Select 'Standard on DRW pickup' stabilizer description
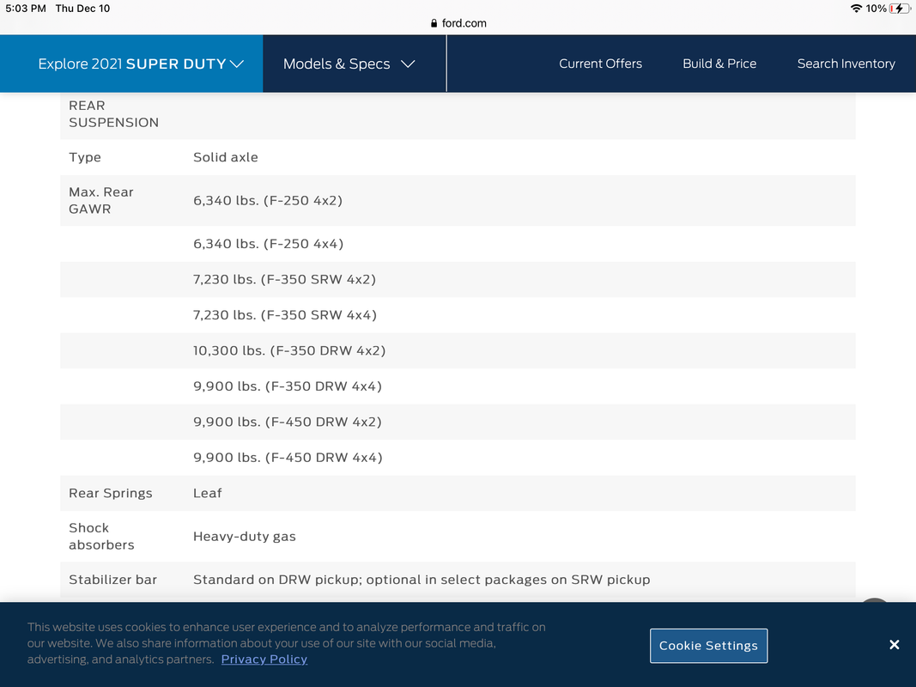This screenshot has height=687, width=916. coord(422,580)
